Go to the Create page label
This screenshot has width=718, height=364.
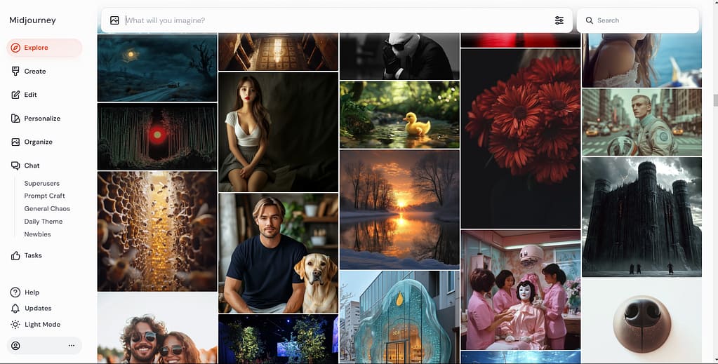tap(35, 72)
